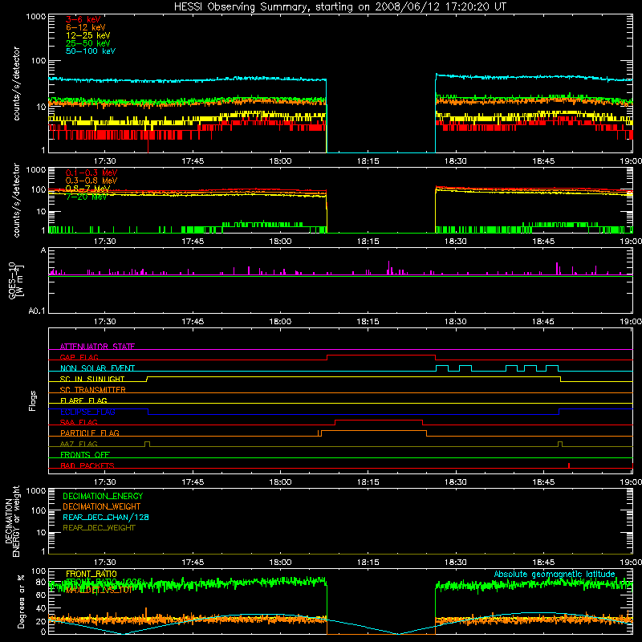The height and width of the screenshot is (642, 642).
Task: Select the orange 6-12 keV legend label
Action: tap(86, 27)
